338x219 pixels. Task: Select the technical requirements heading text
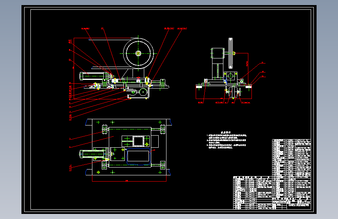pos(226,132)
